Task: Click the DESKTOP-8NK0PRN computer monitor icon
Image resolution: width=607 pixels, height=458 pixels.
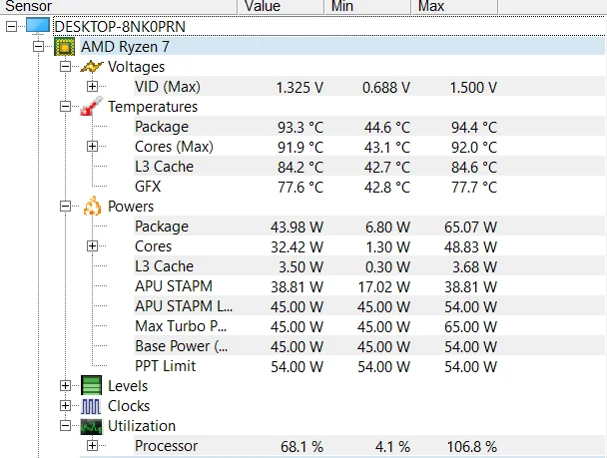Action: (x=38, y=26)
